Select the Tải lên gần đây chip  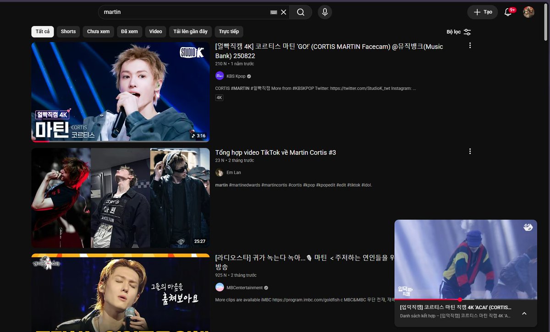[190, 32]
